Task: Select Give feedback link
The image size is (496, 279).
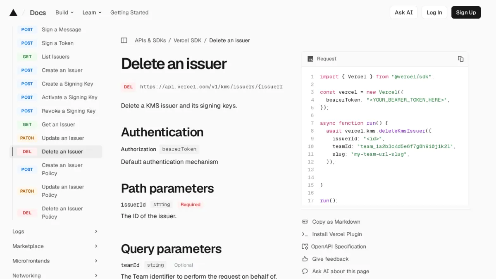Action: (x=330, y=259)
